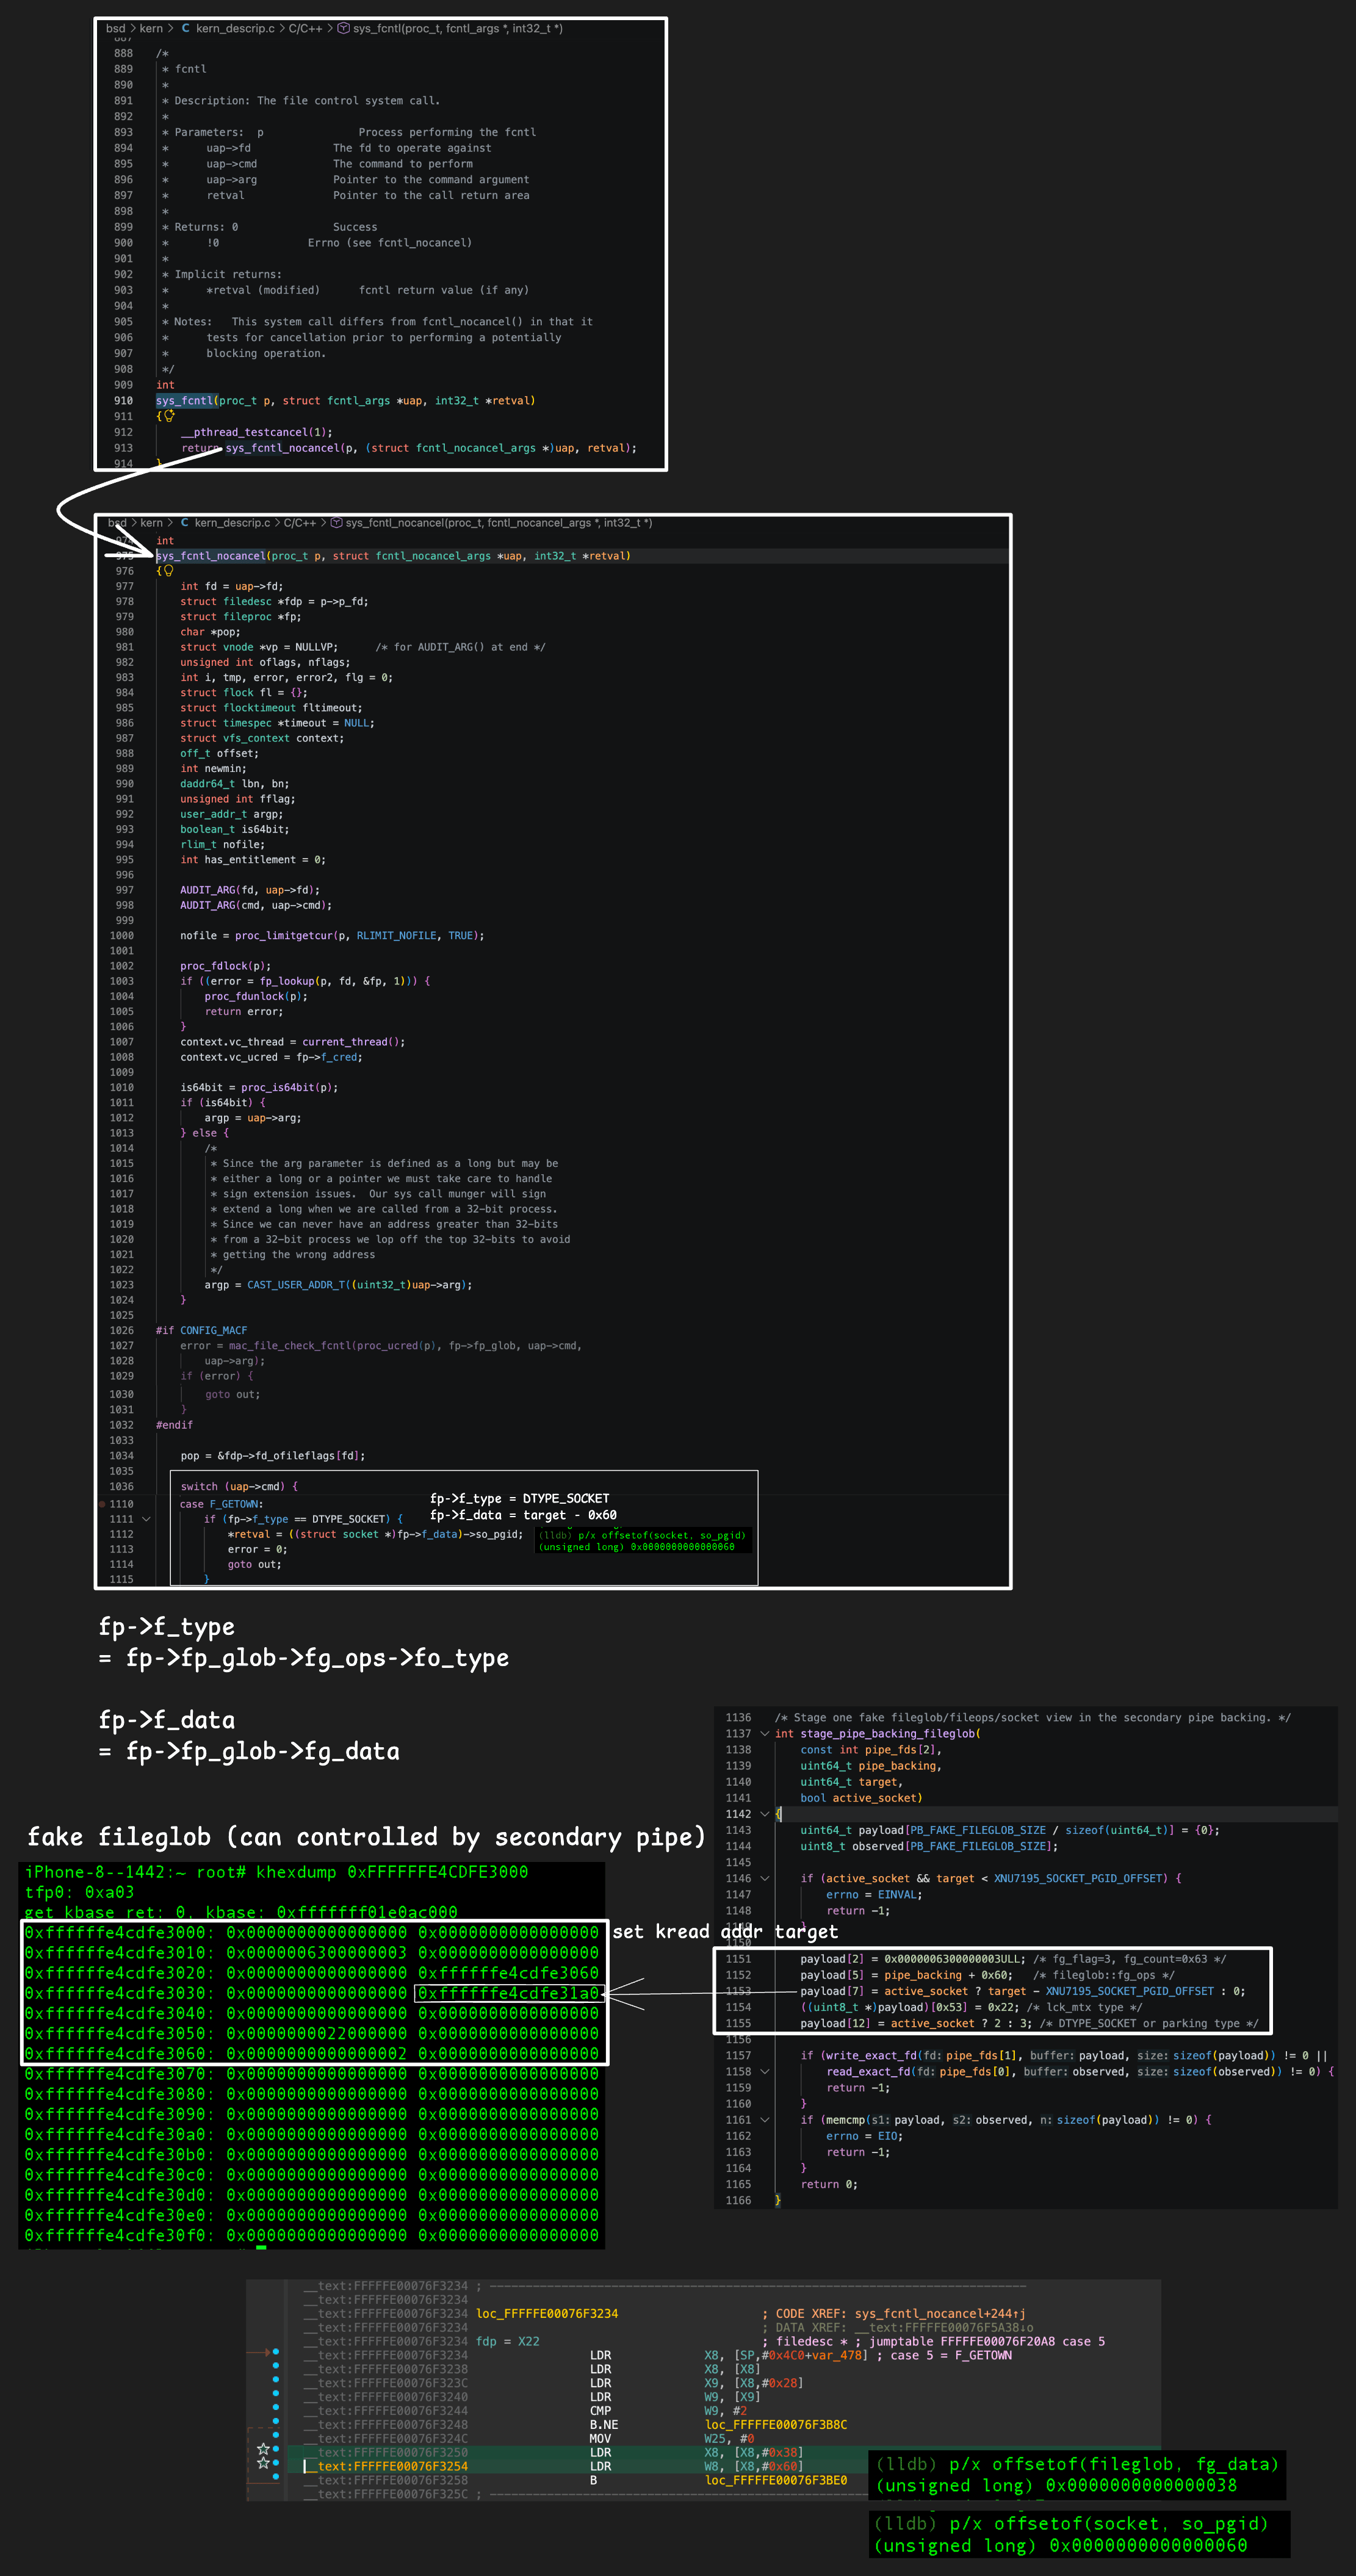
Task: Click the C file icon in sys_fcntl_nocancel breadcrumb
Action: pyautogui.click(x=185, y=522)
